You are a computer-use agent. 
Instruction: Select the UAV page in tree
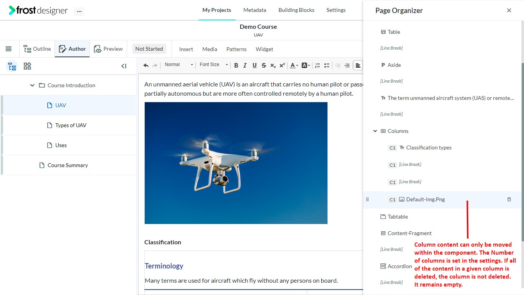[69, 105]
